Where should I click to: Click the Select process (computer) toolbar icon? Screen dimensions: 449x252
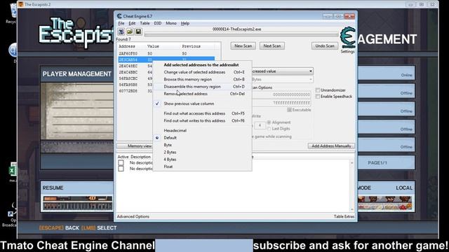[x=121, y=31]
